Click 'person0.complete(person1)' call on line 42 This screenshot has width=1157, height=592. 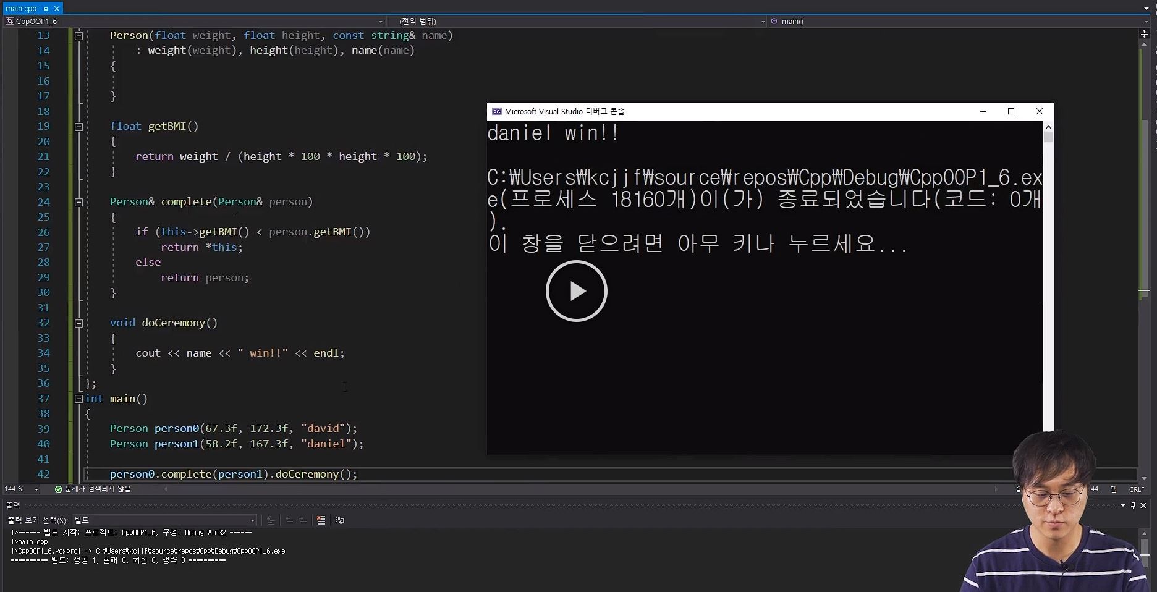(190, 475)
